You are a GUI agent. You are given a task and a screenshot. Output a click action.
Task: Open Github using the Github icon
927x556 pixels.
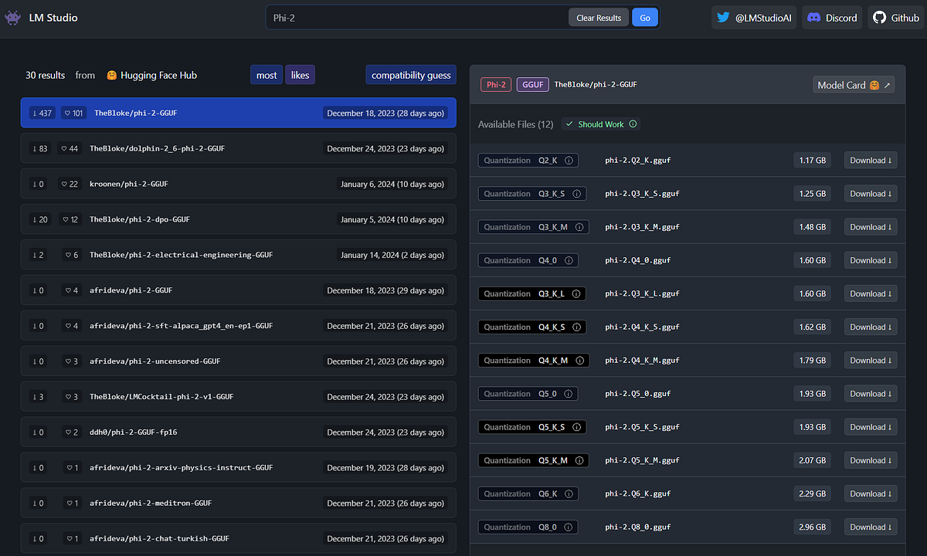coord(878,17)
